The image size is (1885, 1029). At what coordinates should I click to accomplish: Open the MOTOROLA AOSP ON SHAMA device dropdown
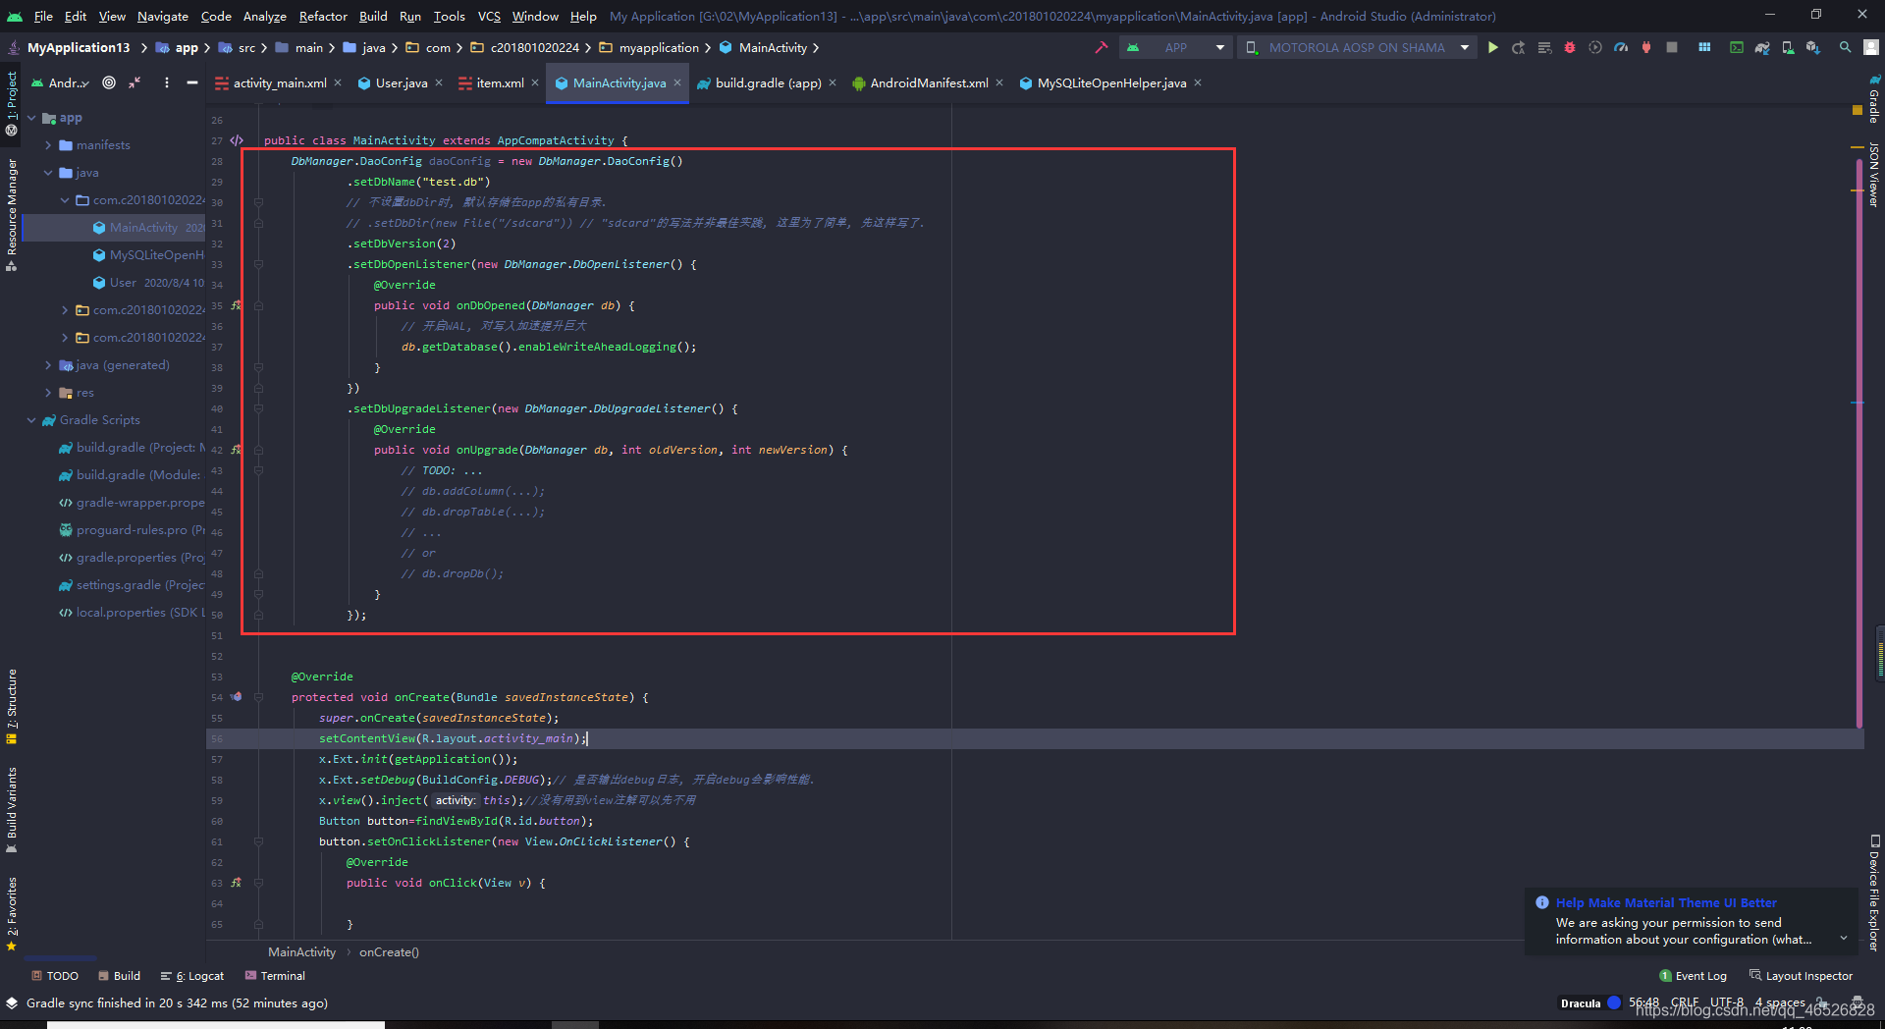coord(1357,47)
